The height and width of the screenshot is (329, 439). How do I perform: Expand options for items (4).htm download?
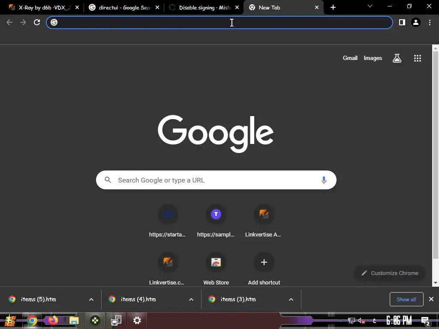(x=191, y=299)
